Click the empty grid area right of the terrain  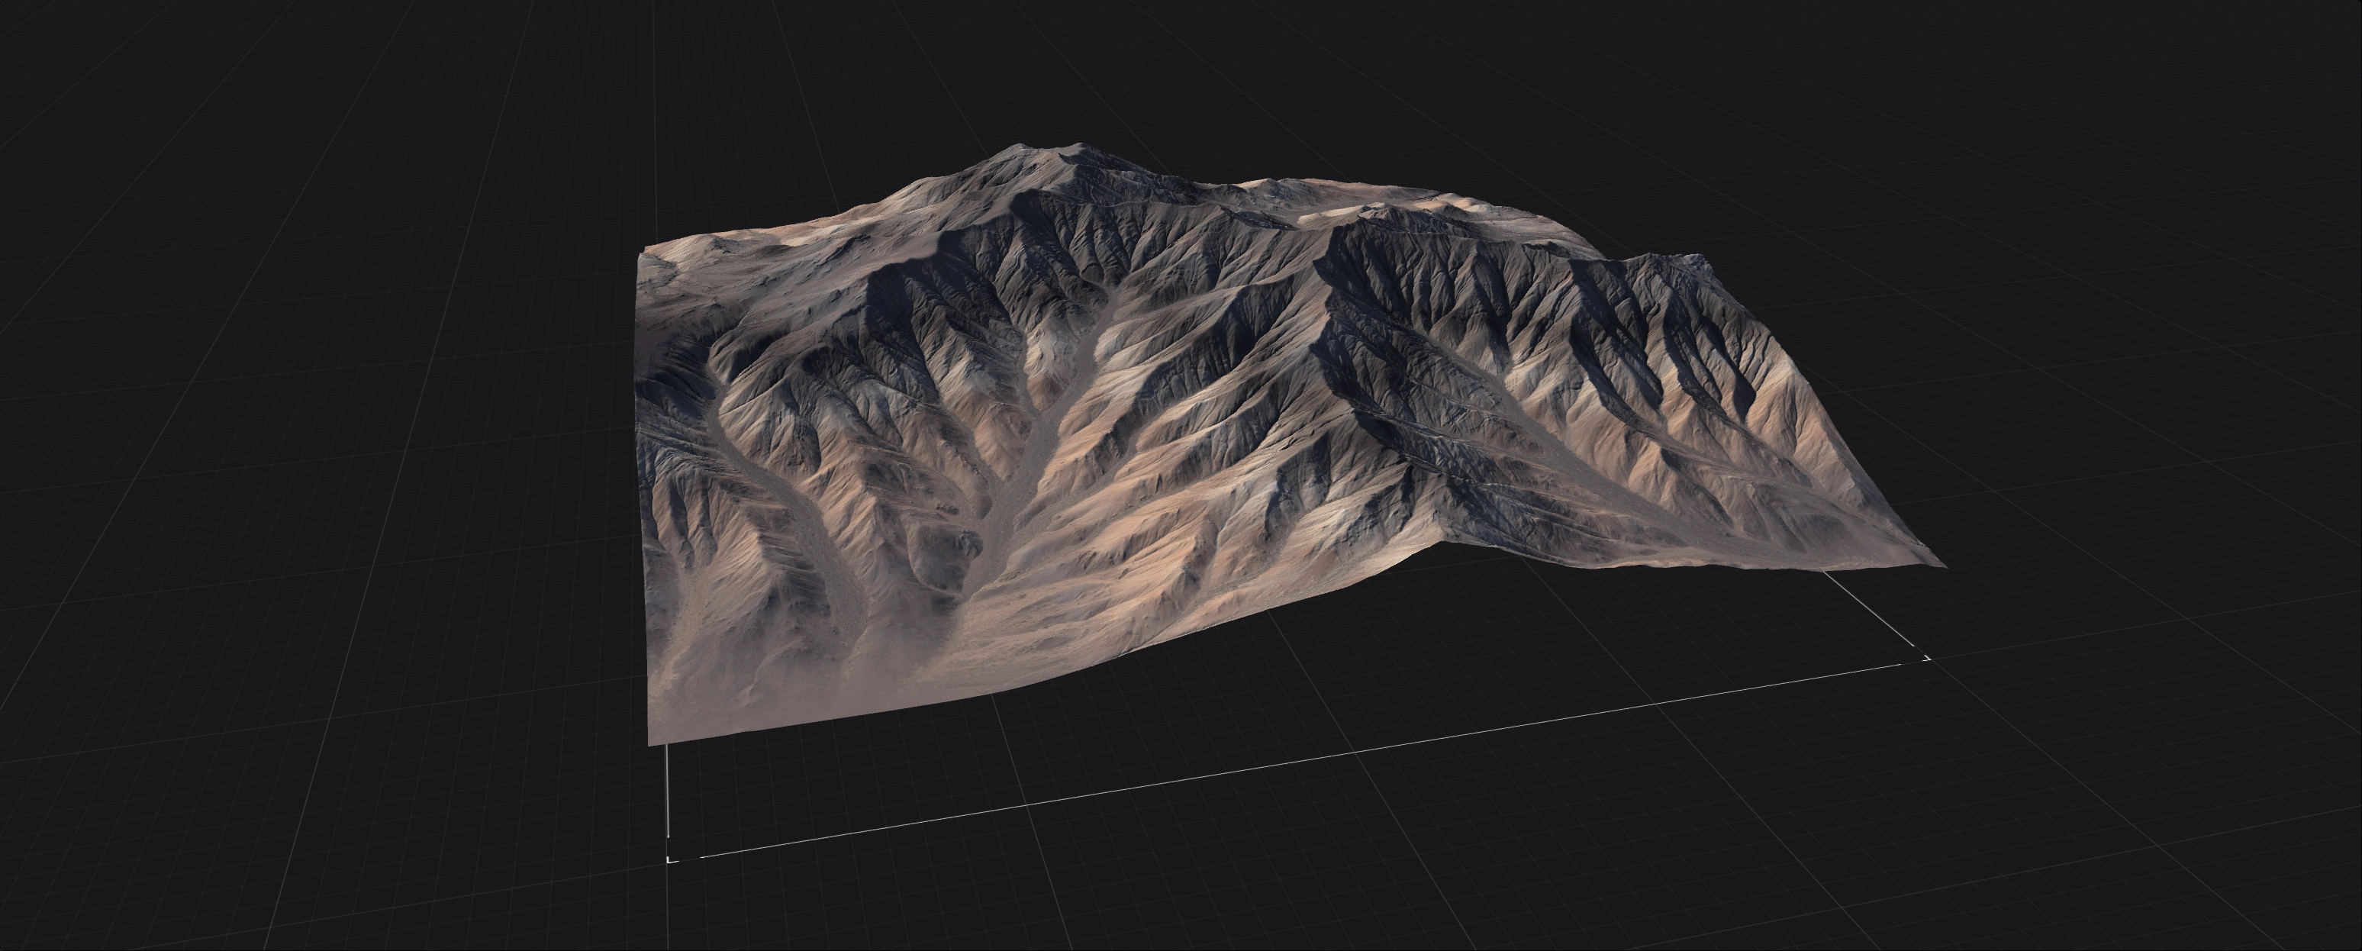point(2154,413)
